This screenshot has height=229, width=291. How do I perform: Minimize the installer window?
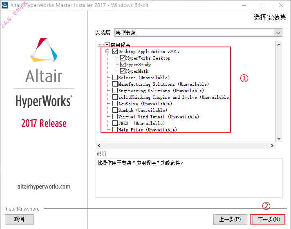244,5
